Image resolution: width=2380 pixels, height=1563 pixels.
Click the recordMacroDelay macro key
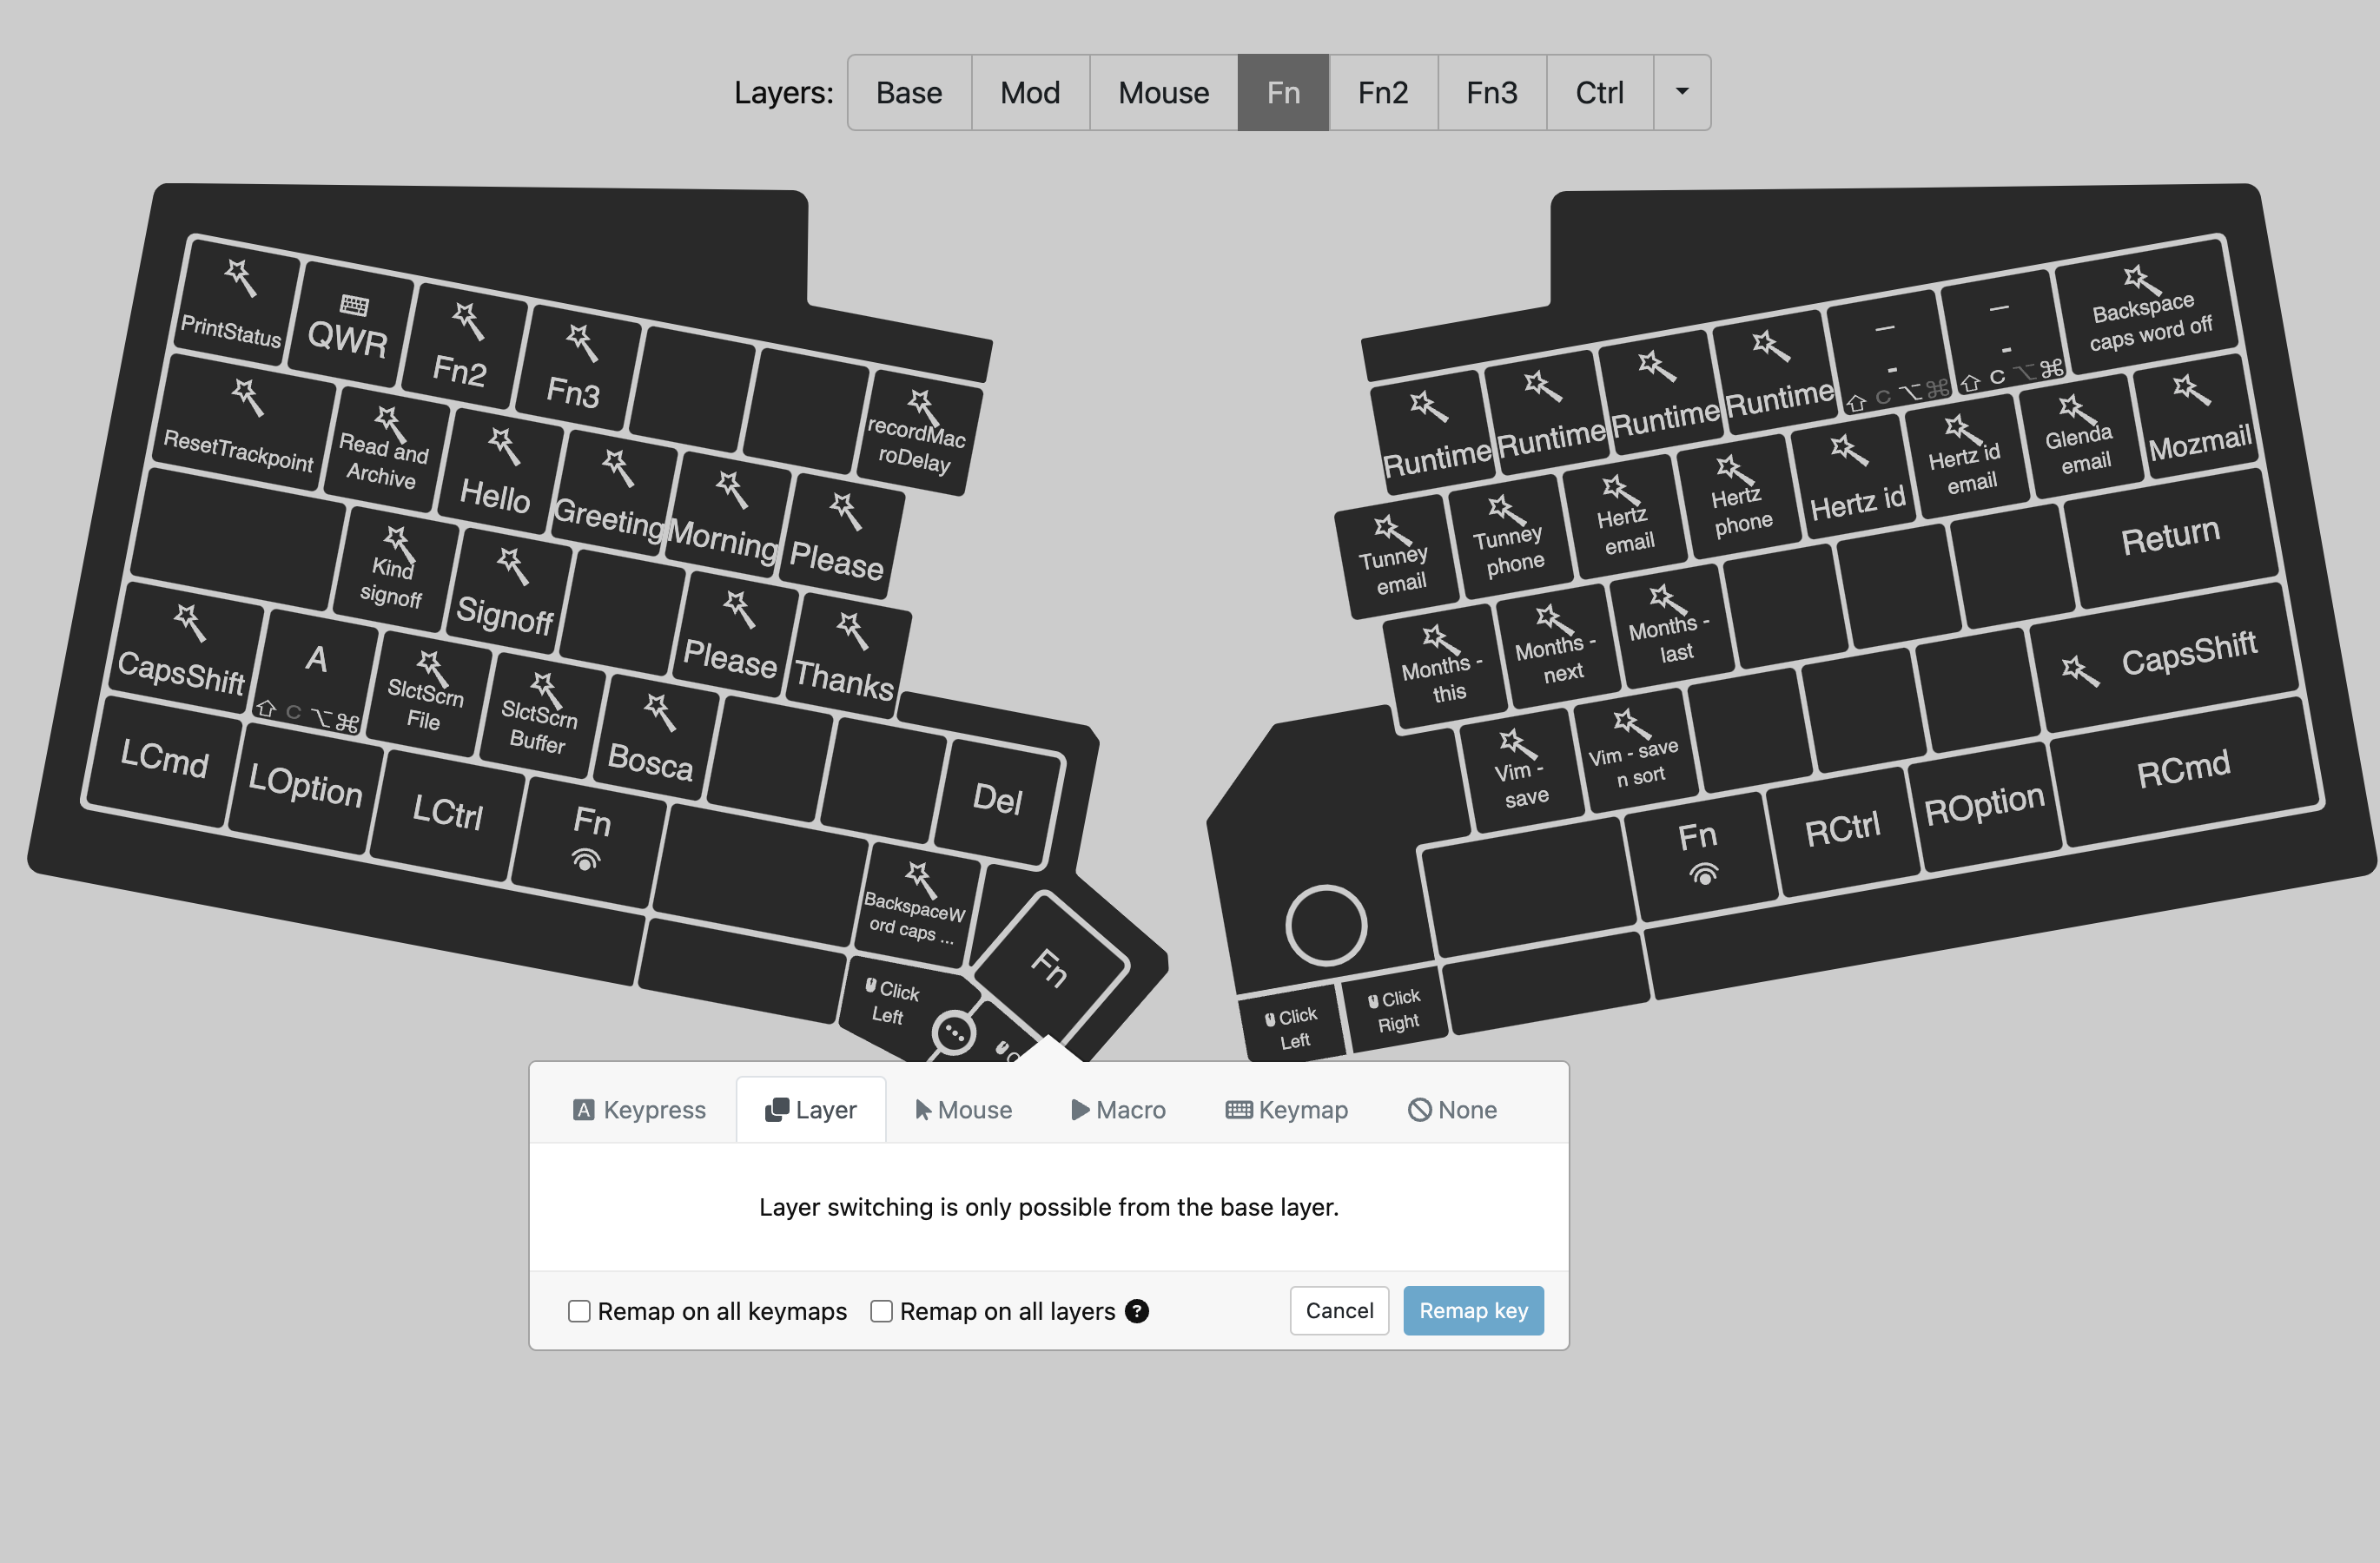[x=919, y=432]
